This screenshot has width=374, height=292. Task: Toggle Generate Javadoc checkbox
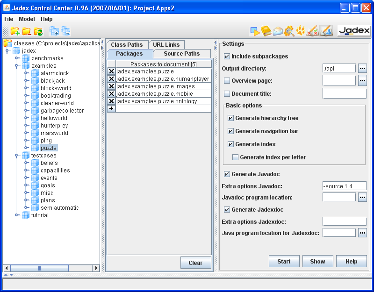tap(227, 174)
